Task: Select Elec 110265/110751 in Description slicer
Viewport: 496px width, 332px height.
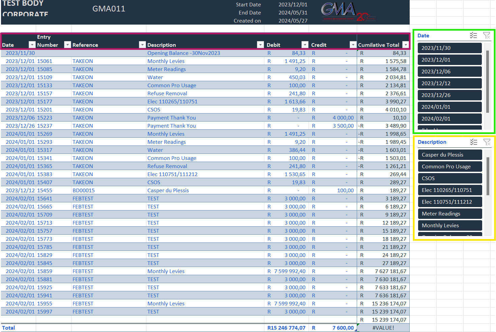Action: coord(450,190)
